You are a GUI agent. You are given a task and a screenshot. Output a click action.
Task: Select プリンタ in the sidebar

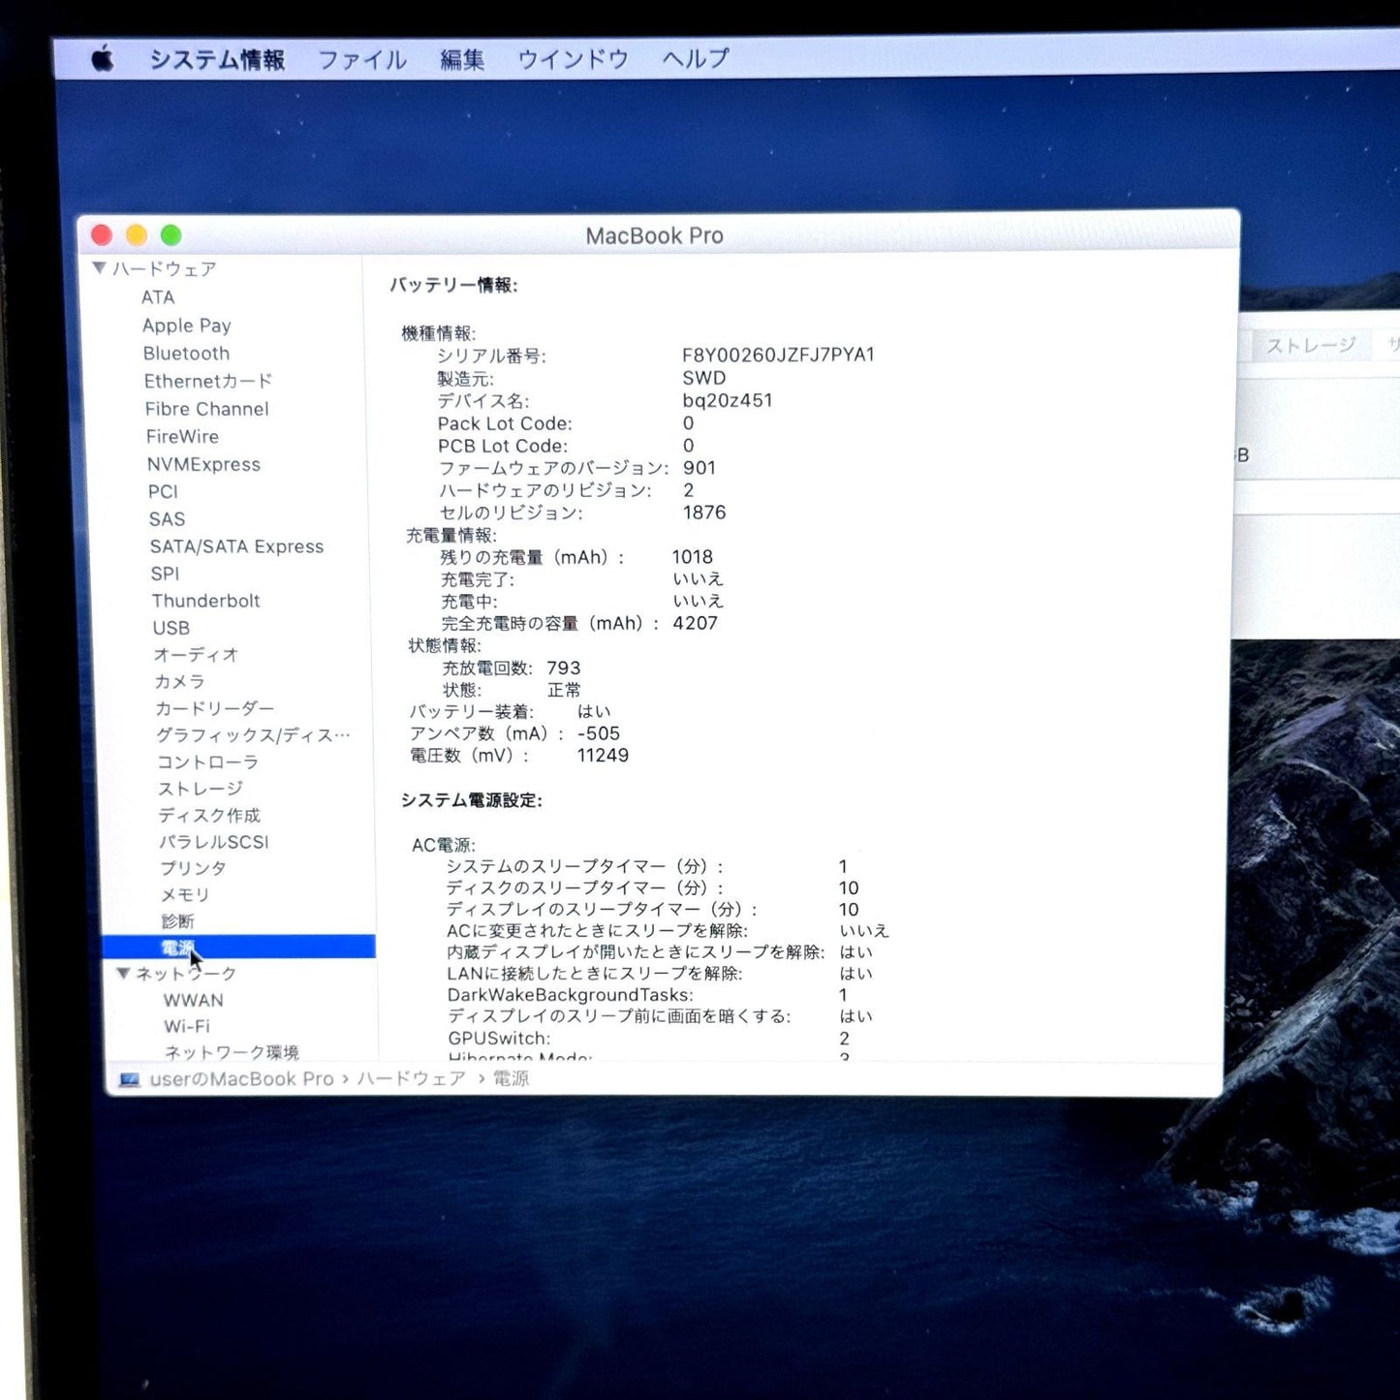coord(194,868)
